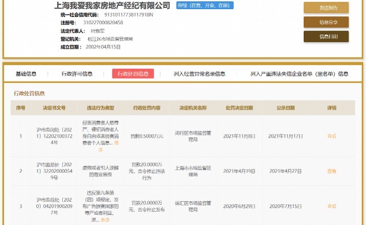Click publication date 2020年7月15日

coord(285,206)
